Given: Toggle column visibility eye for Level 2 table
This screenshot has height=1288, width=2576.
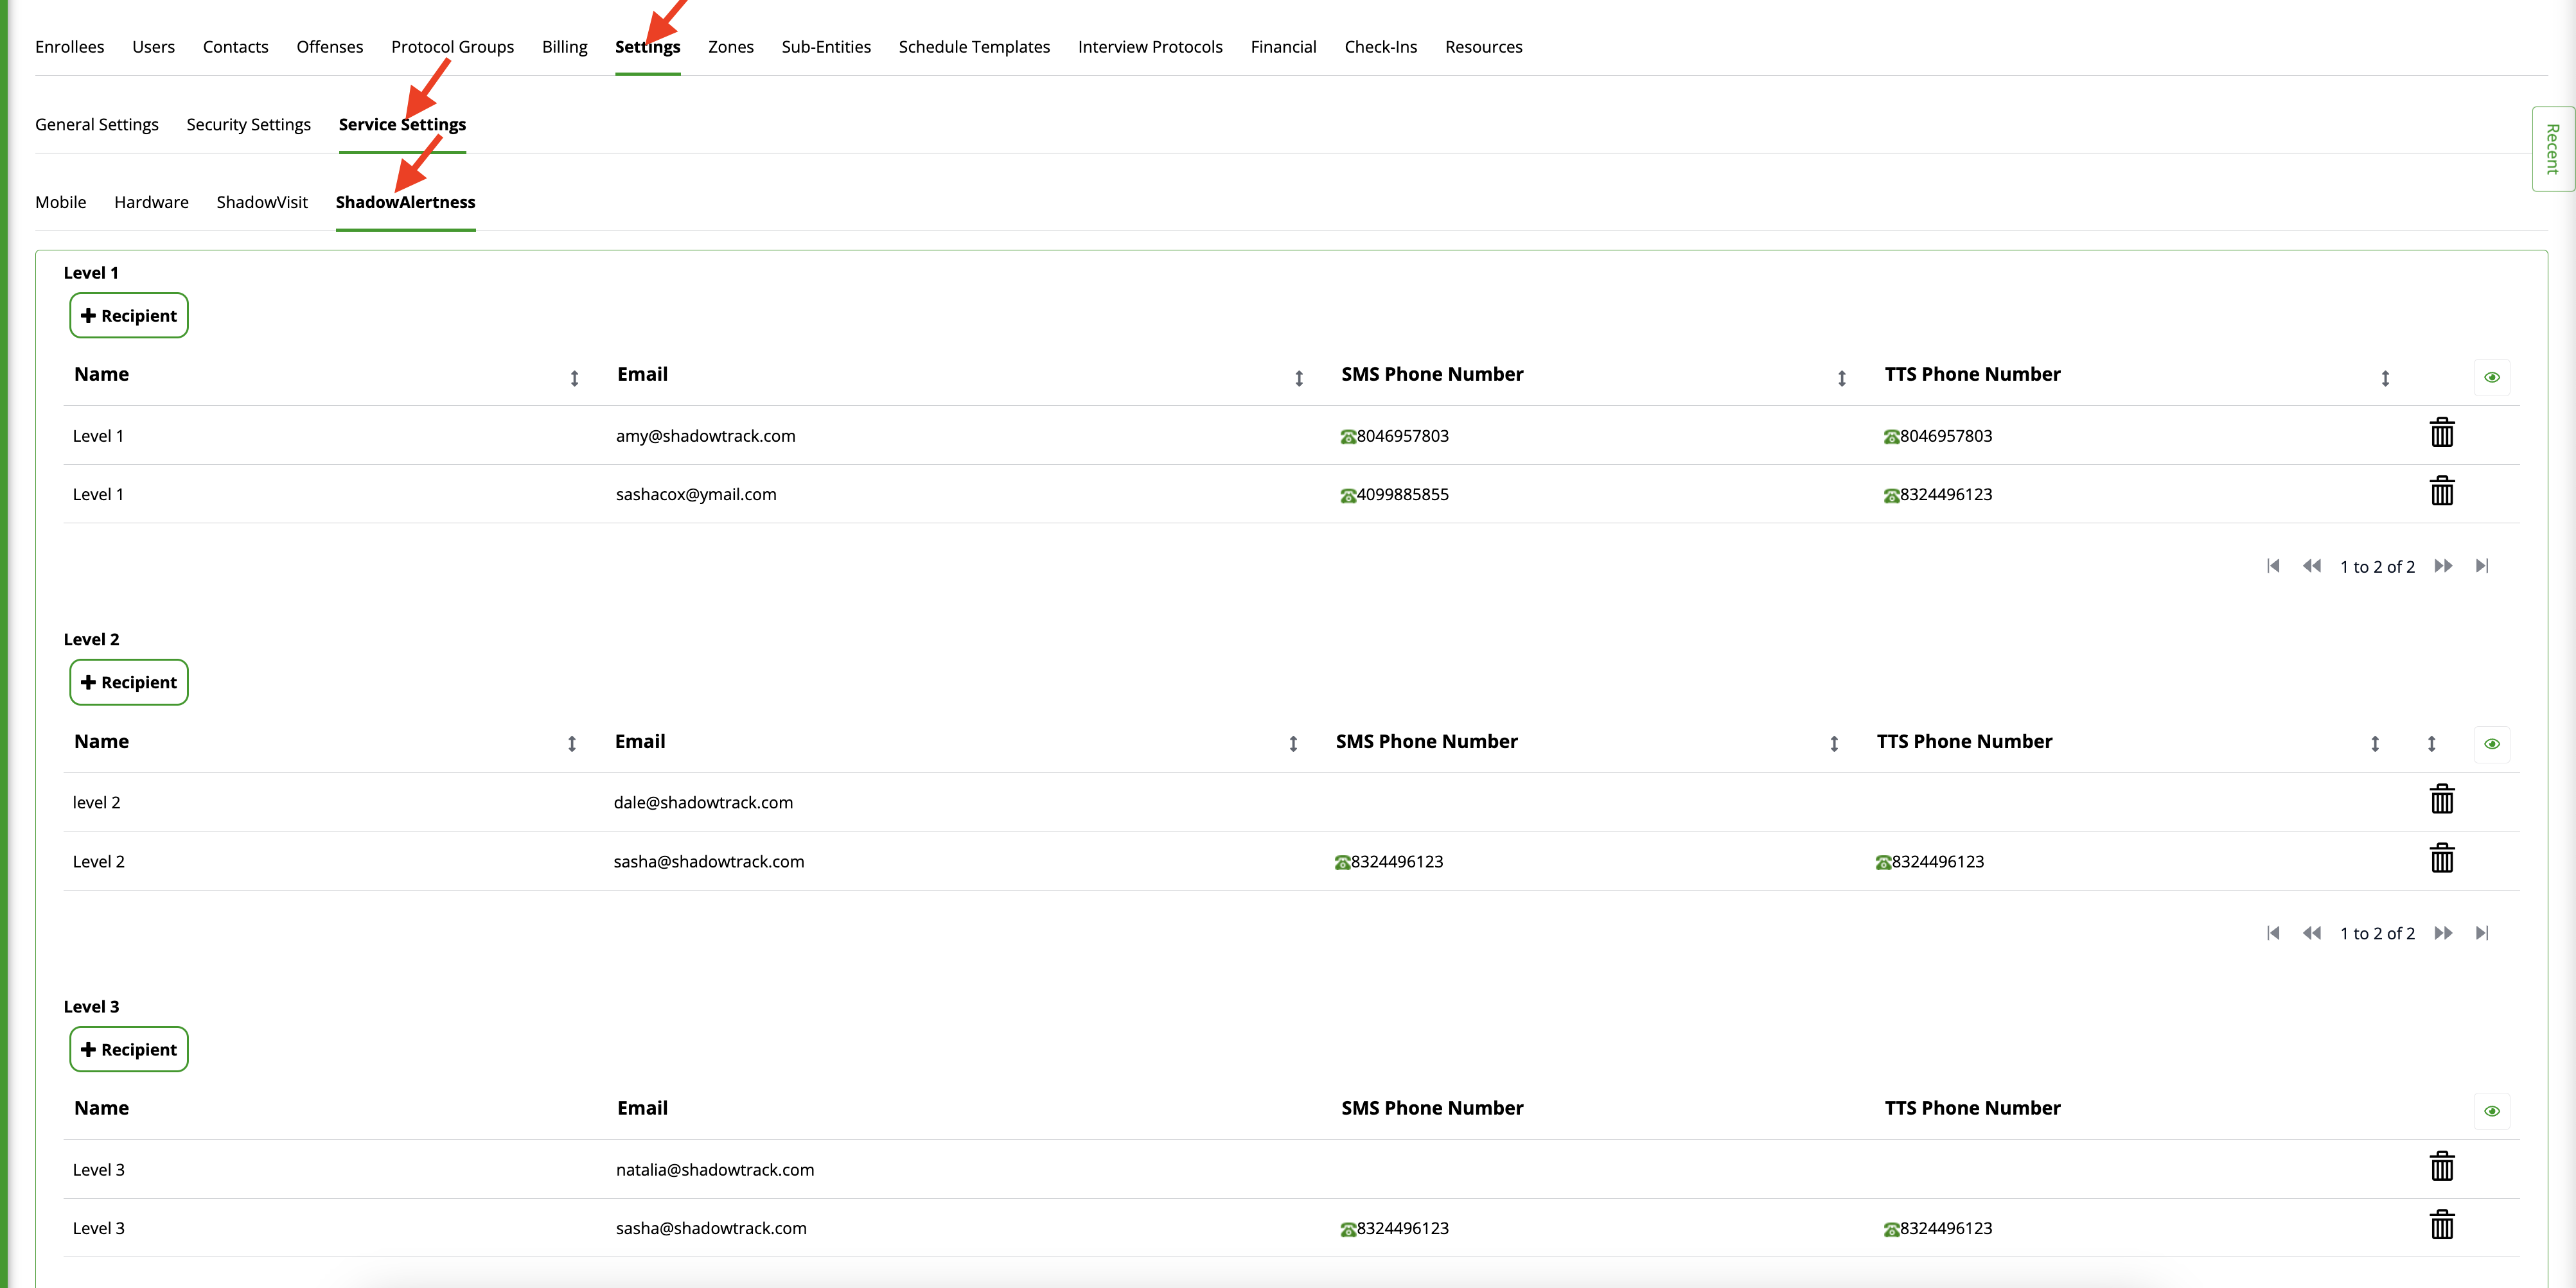Looking at the screenshot, I should (2491, 744).
